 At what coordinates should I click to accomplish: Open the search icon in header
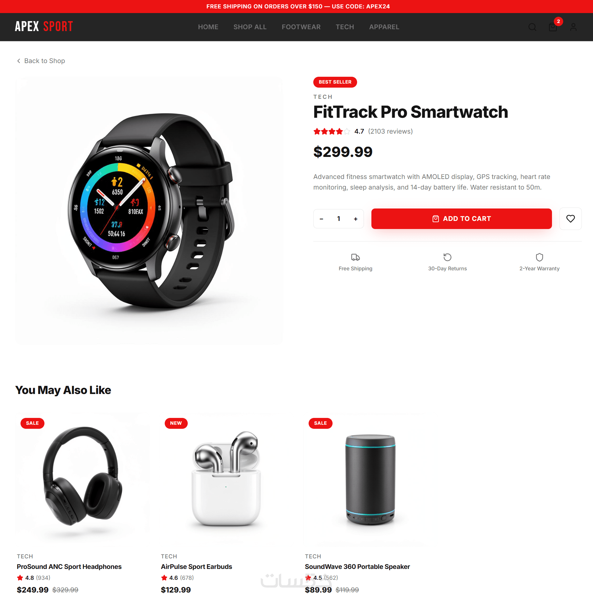pos(532,27)
